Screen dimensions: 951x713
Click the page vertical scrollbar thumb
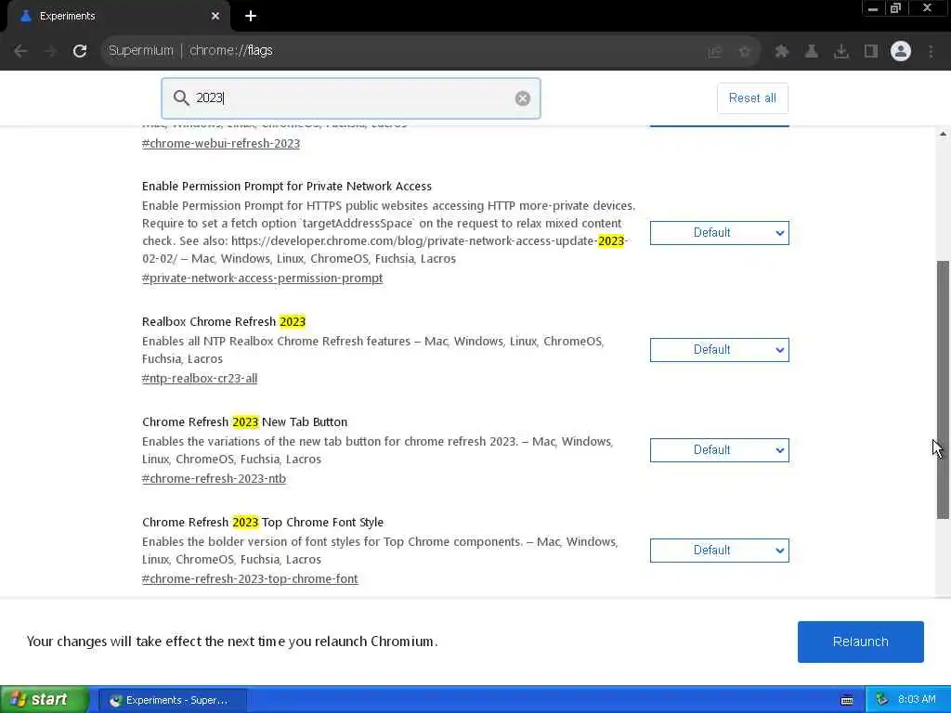click(943, 390)
